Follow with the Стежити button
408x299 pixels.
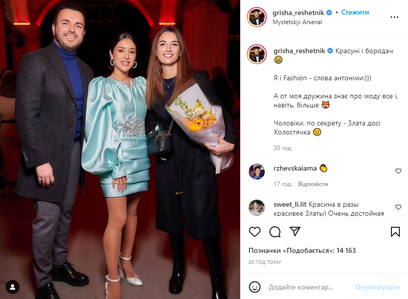(355, 12)
